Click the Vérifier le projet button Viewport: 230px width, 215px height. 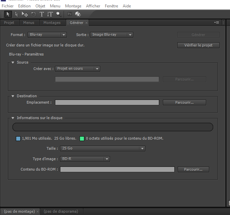[198, 45]
